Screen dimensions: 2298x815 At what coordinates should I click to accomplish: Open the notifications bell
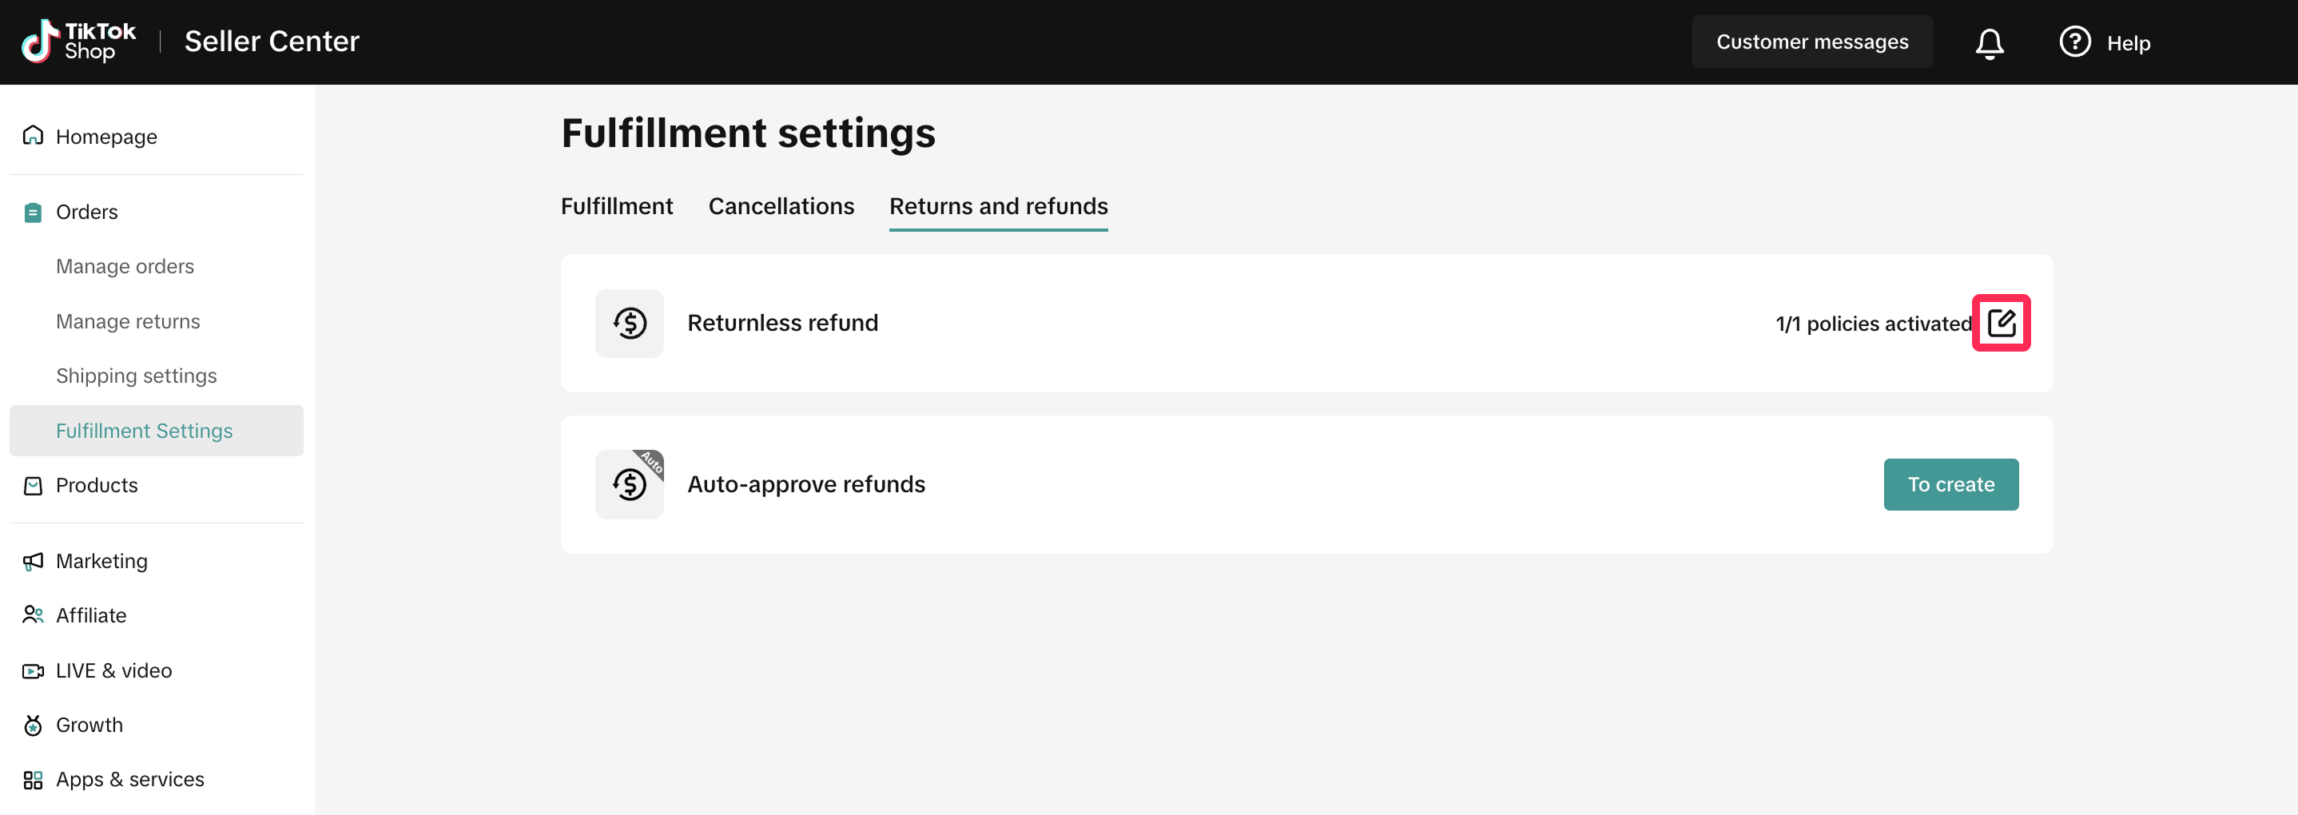point(1989,43)
